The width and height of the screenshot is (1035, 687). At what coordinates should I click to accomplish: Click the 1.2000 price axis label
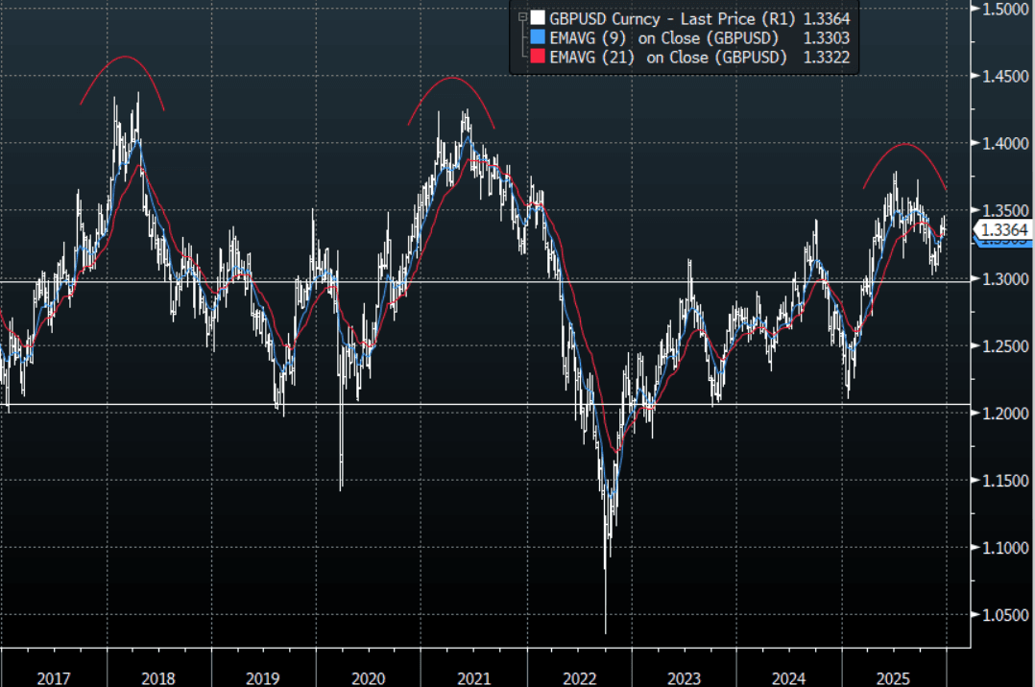coord(1005,414)
